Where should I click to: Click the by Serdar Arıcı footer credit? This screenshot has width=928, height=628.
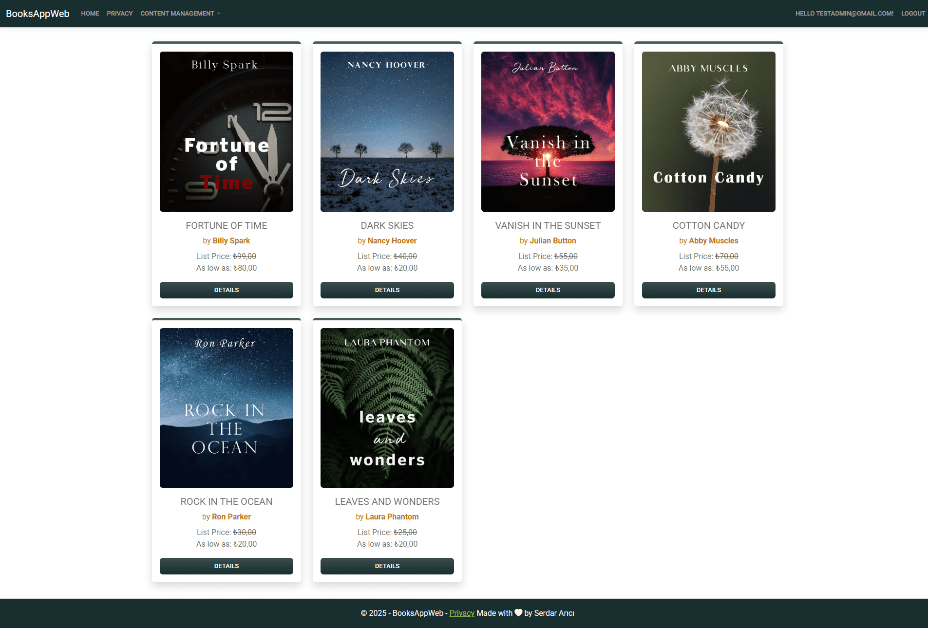pyautogui.click(x=549, y=613)
